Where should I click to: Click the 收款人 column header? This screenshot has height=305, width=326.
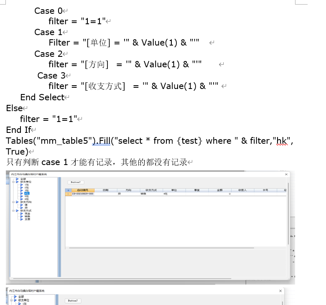[242, 190]
